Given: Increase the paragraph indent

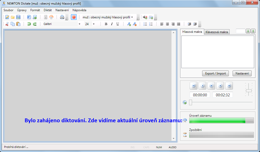Looking at the screenshot, I should [x=189, y=24].
